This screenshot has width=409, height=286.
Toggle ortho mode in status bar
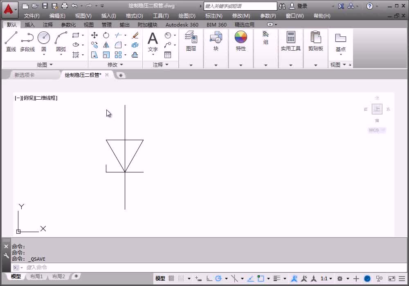[x=209, y=279]
